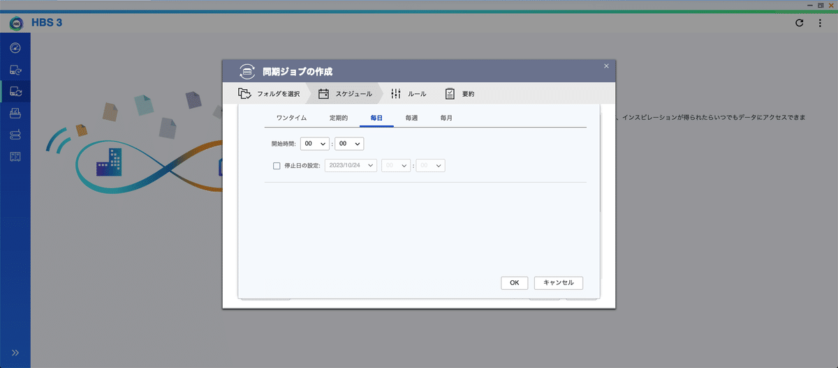The image size is (838, 368).
Task: Open the start time minute dropdown
Action: (349, 144)
